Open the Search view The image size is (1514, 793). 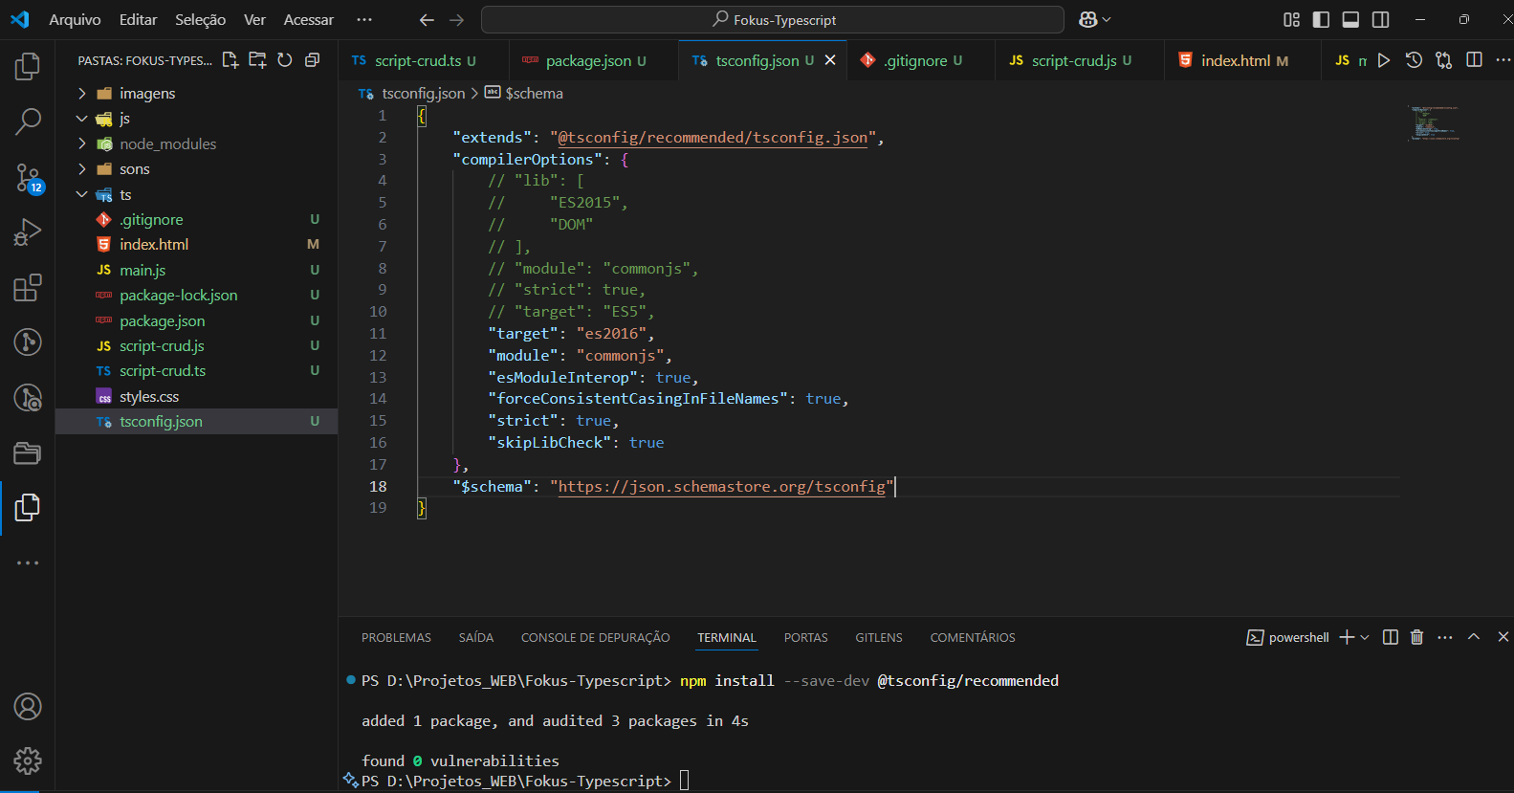coord(28,121)
